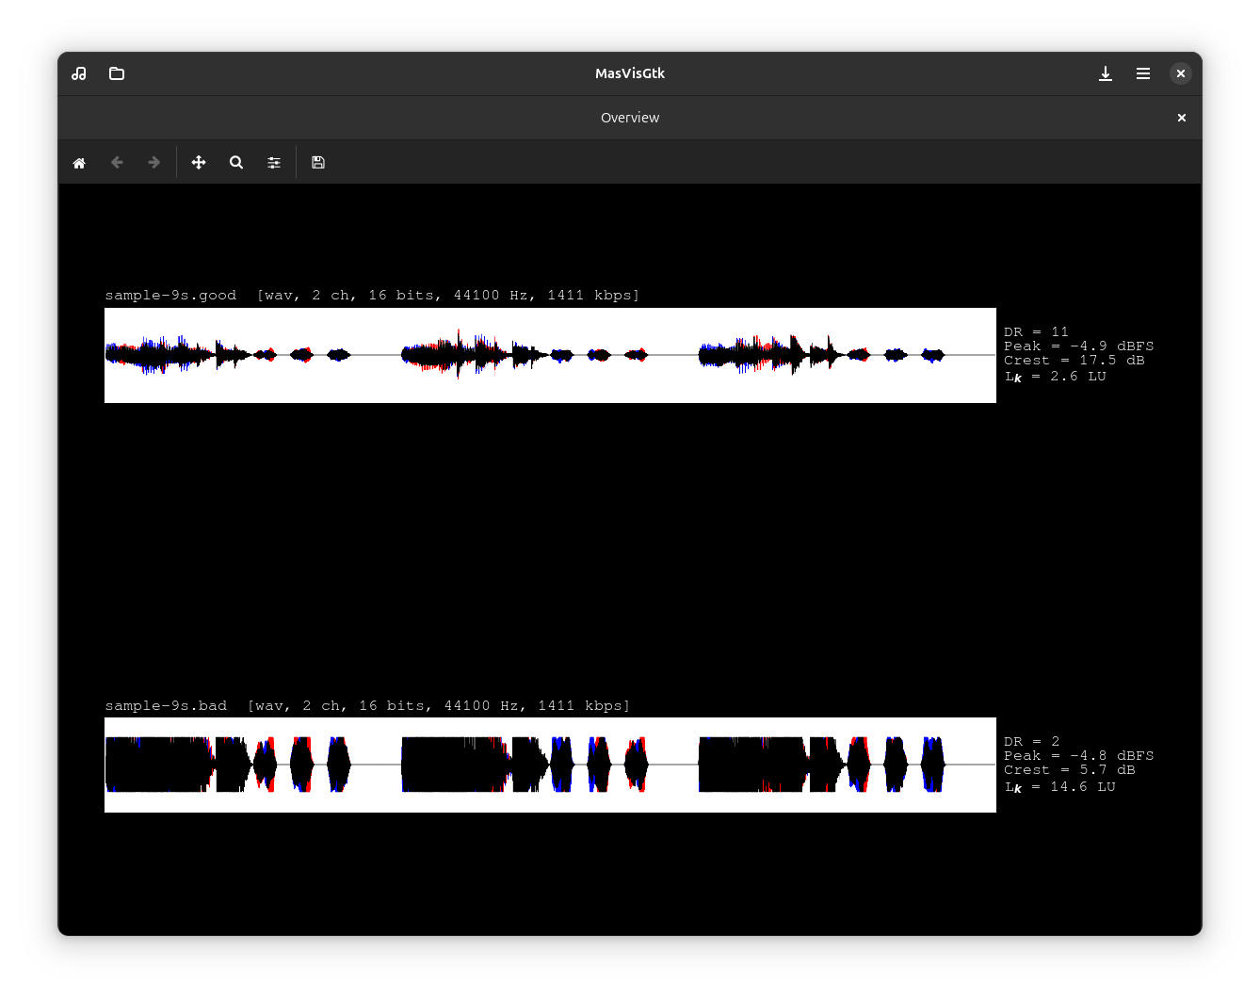Click the sample-9s.good file title text

coord(372,295)
